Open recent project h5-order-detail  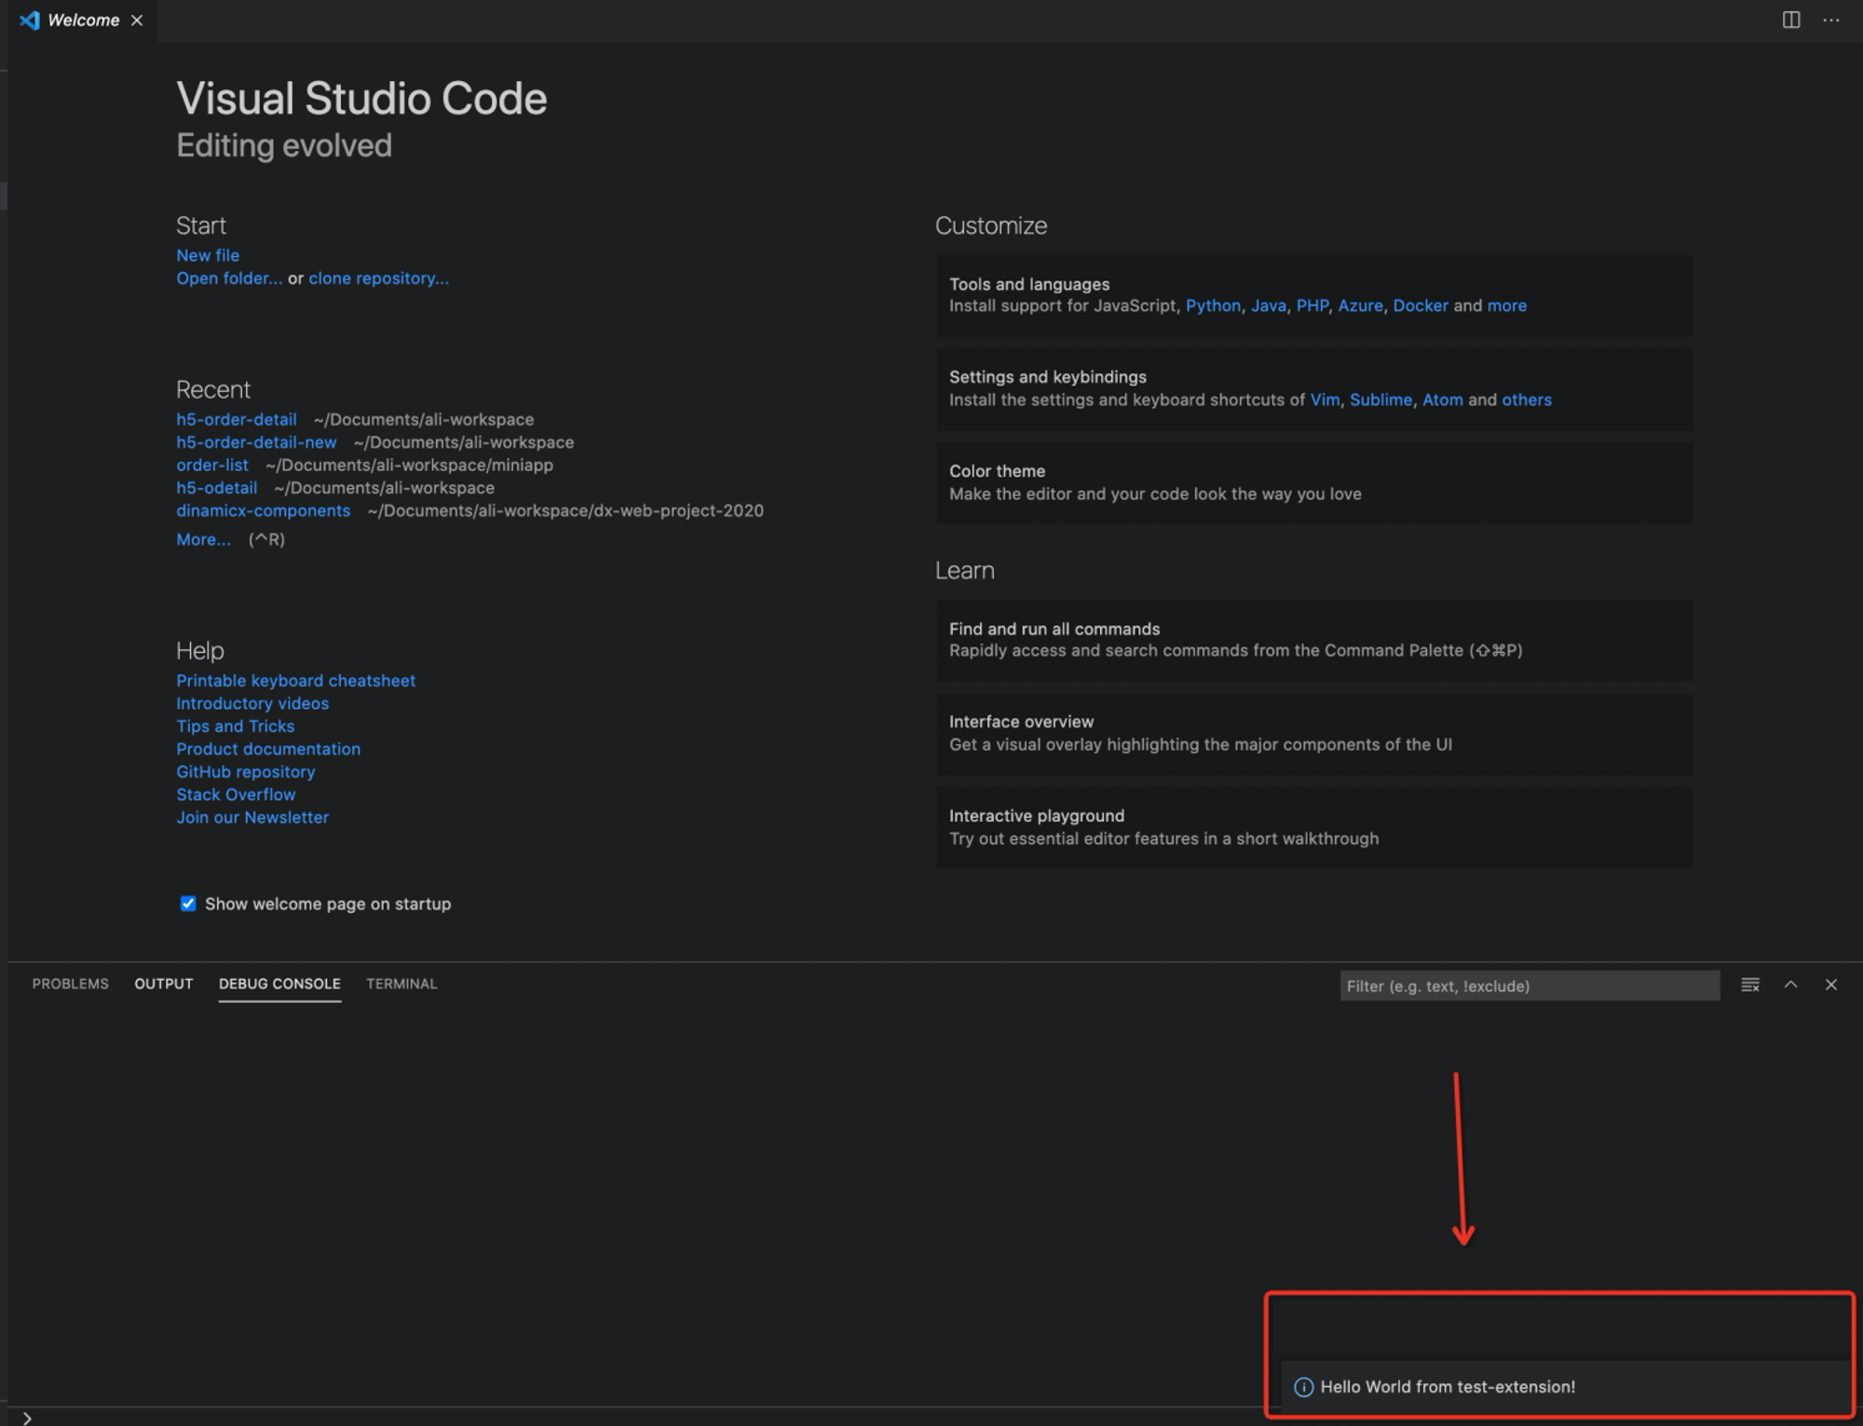coord(237,420)
